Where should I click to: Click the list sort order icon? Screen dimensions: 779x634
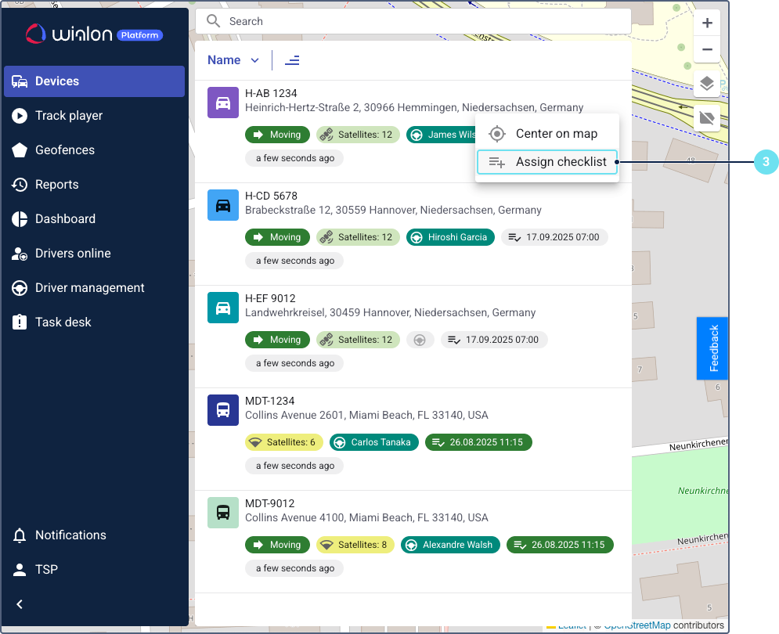coord(292,60)
